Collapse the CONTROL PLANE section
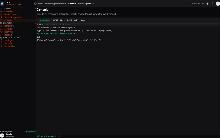220x138 pixels. click(35, 38)
